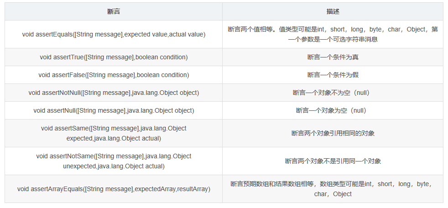Click the 断言两个对象不是引用同一个对象 description
The width and height of the screenshot is (448, 208).
pos(333,161)
